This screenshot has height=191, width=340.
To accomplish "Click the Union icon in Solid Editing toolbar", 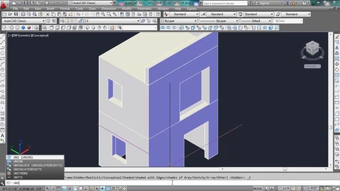I will 163,28.
